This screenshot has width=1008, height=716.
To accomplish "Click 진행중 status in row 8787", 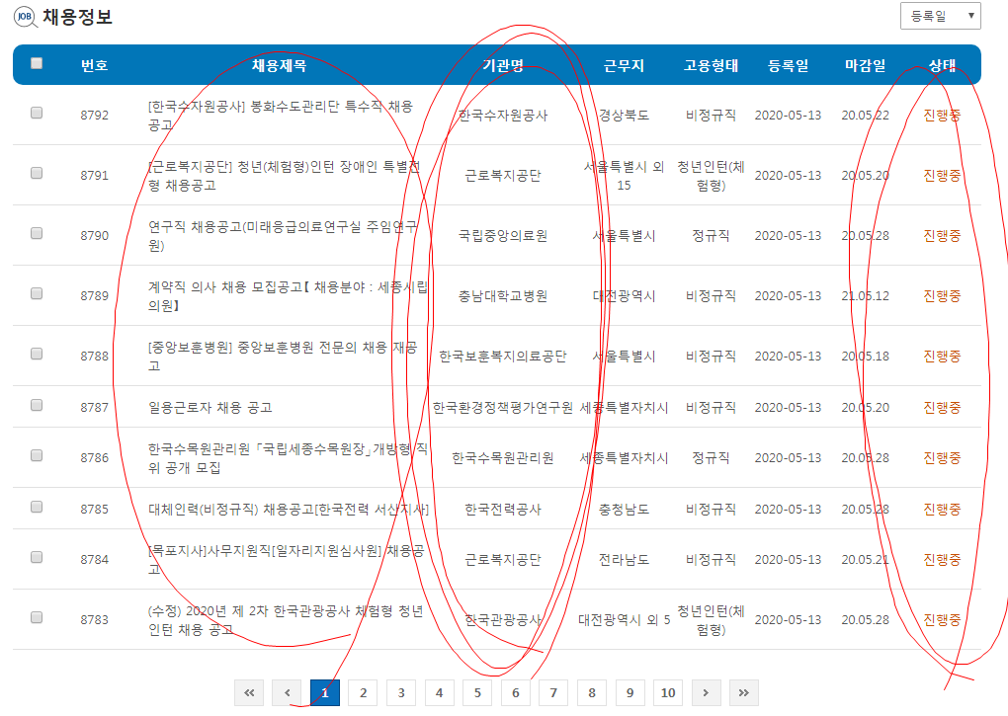I will (942, 407).
